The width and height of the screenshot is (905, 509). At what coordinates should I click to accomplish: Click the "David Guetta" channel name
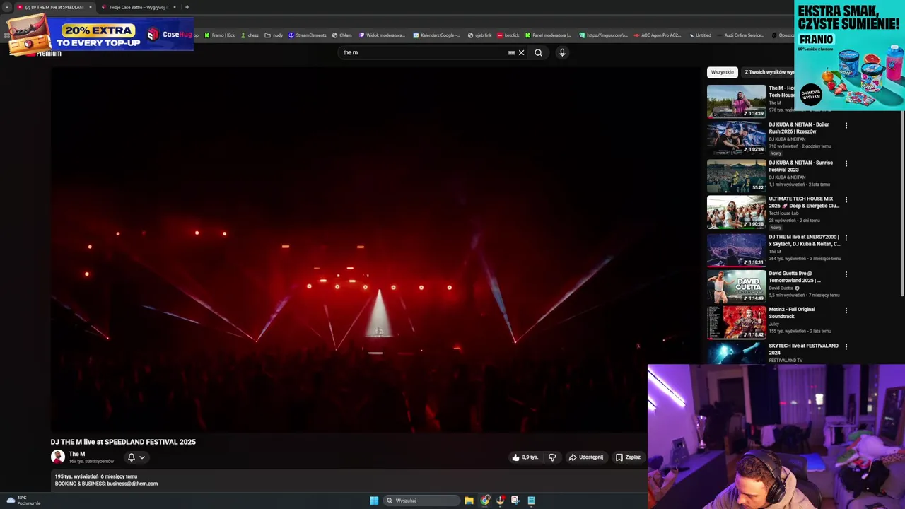[x=781, y=288]
